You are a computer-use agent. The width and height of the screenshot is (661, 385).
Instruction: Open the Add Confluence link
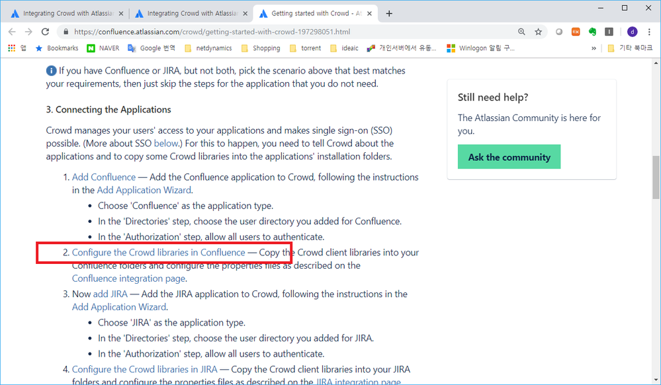pyautogui.click(x=104, y=177)
